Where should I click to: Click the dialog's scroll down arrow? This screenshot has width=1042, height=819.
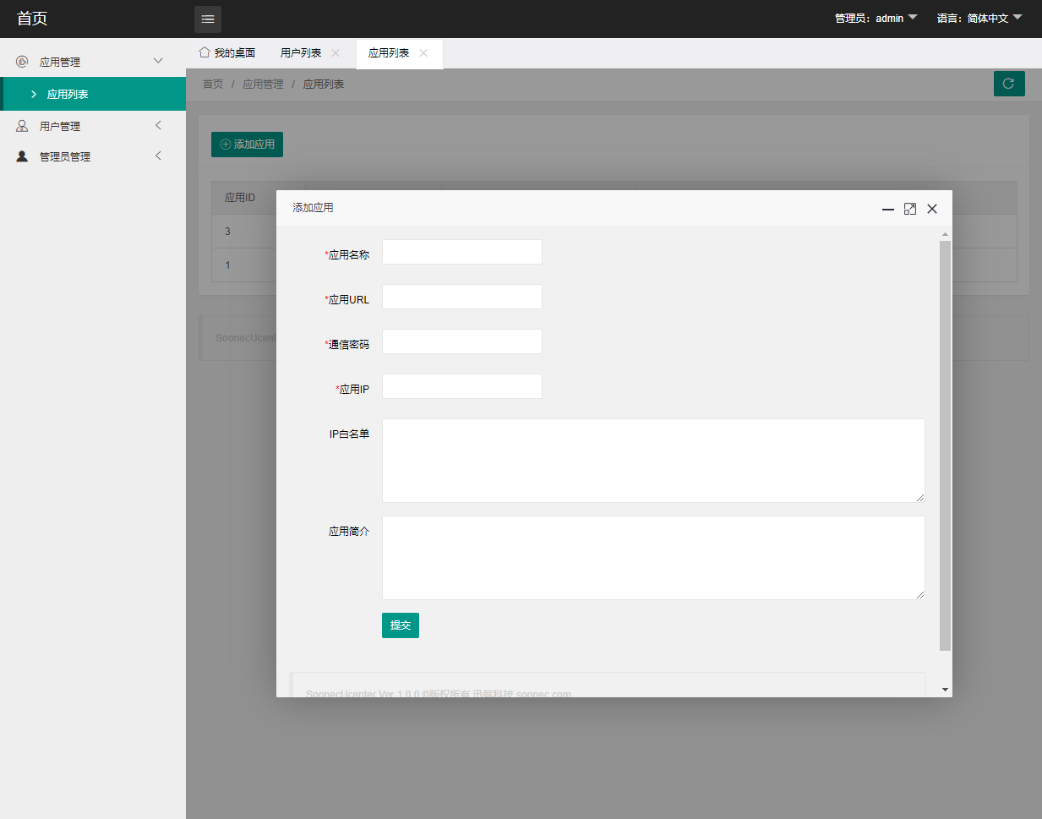tap(945, 690)
